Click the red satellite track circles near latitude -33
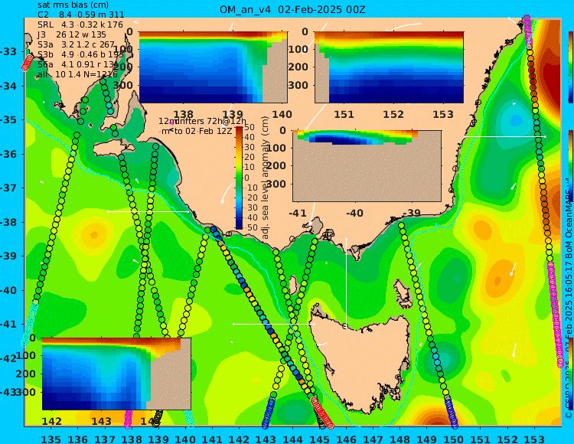Screen dimensions: 574x444 click(x=27, y=63)
